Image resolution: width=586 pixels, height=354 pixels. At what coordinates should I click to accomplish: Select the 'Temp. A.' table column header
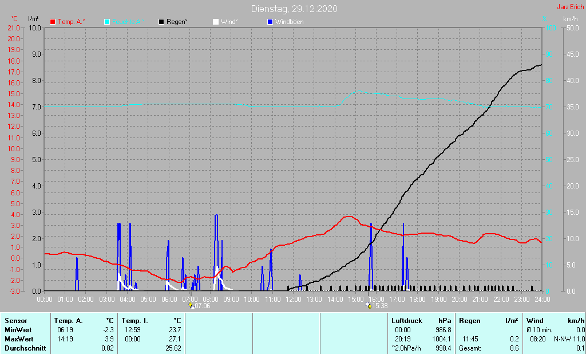(x=68, y=321)
